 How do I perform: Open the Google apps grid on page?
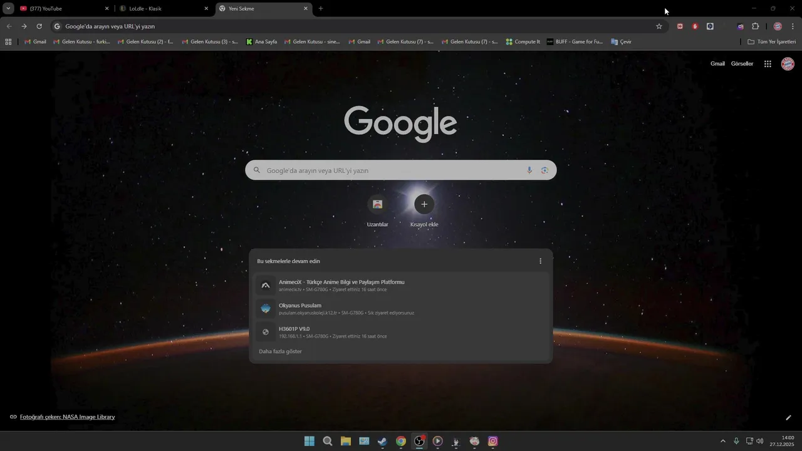click(x=768, y=64)
